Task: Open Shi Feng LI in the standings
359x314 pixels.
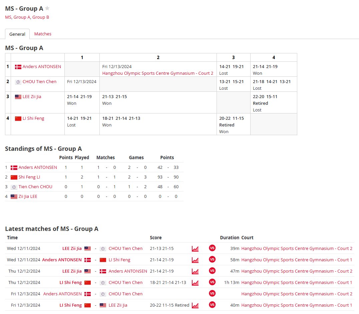Action: [29, 177]
